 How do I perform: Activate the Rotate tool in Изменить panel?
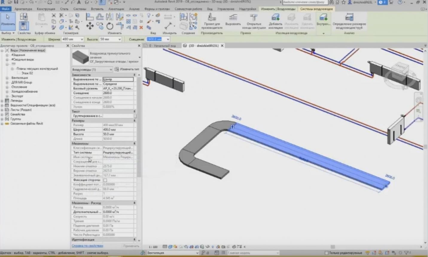[110, 27]
